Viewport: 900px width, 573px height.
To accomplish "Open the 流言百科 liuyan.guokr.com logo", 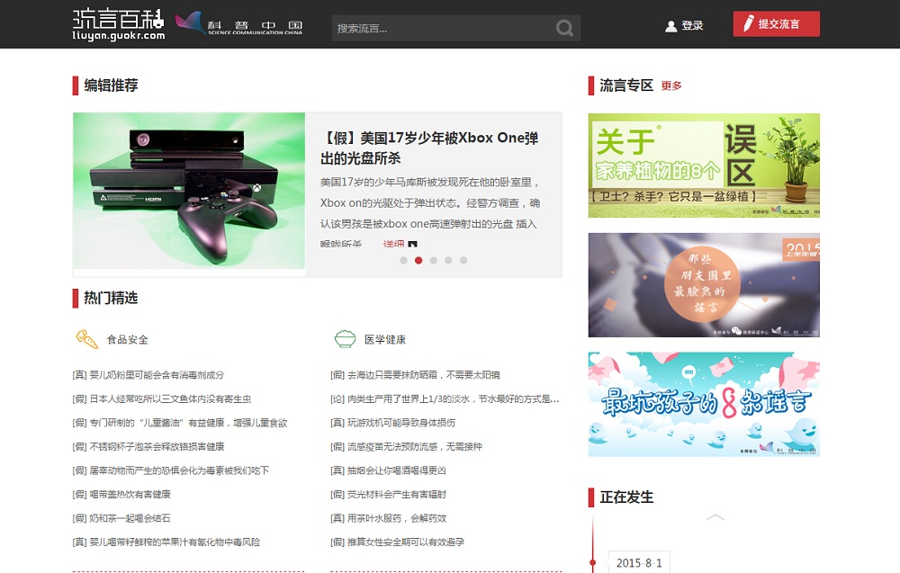I will [119, 24].
